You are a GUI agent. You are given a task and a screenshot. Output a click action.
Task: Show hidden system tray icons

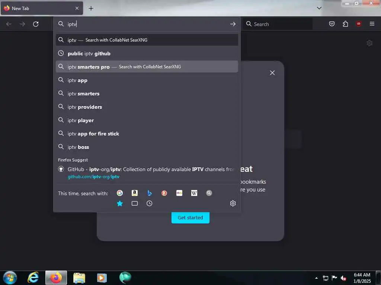pos(316,278)
